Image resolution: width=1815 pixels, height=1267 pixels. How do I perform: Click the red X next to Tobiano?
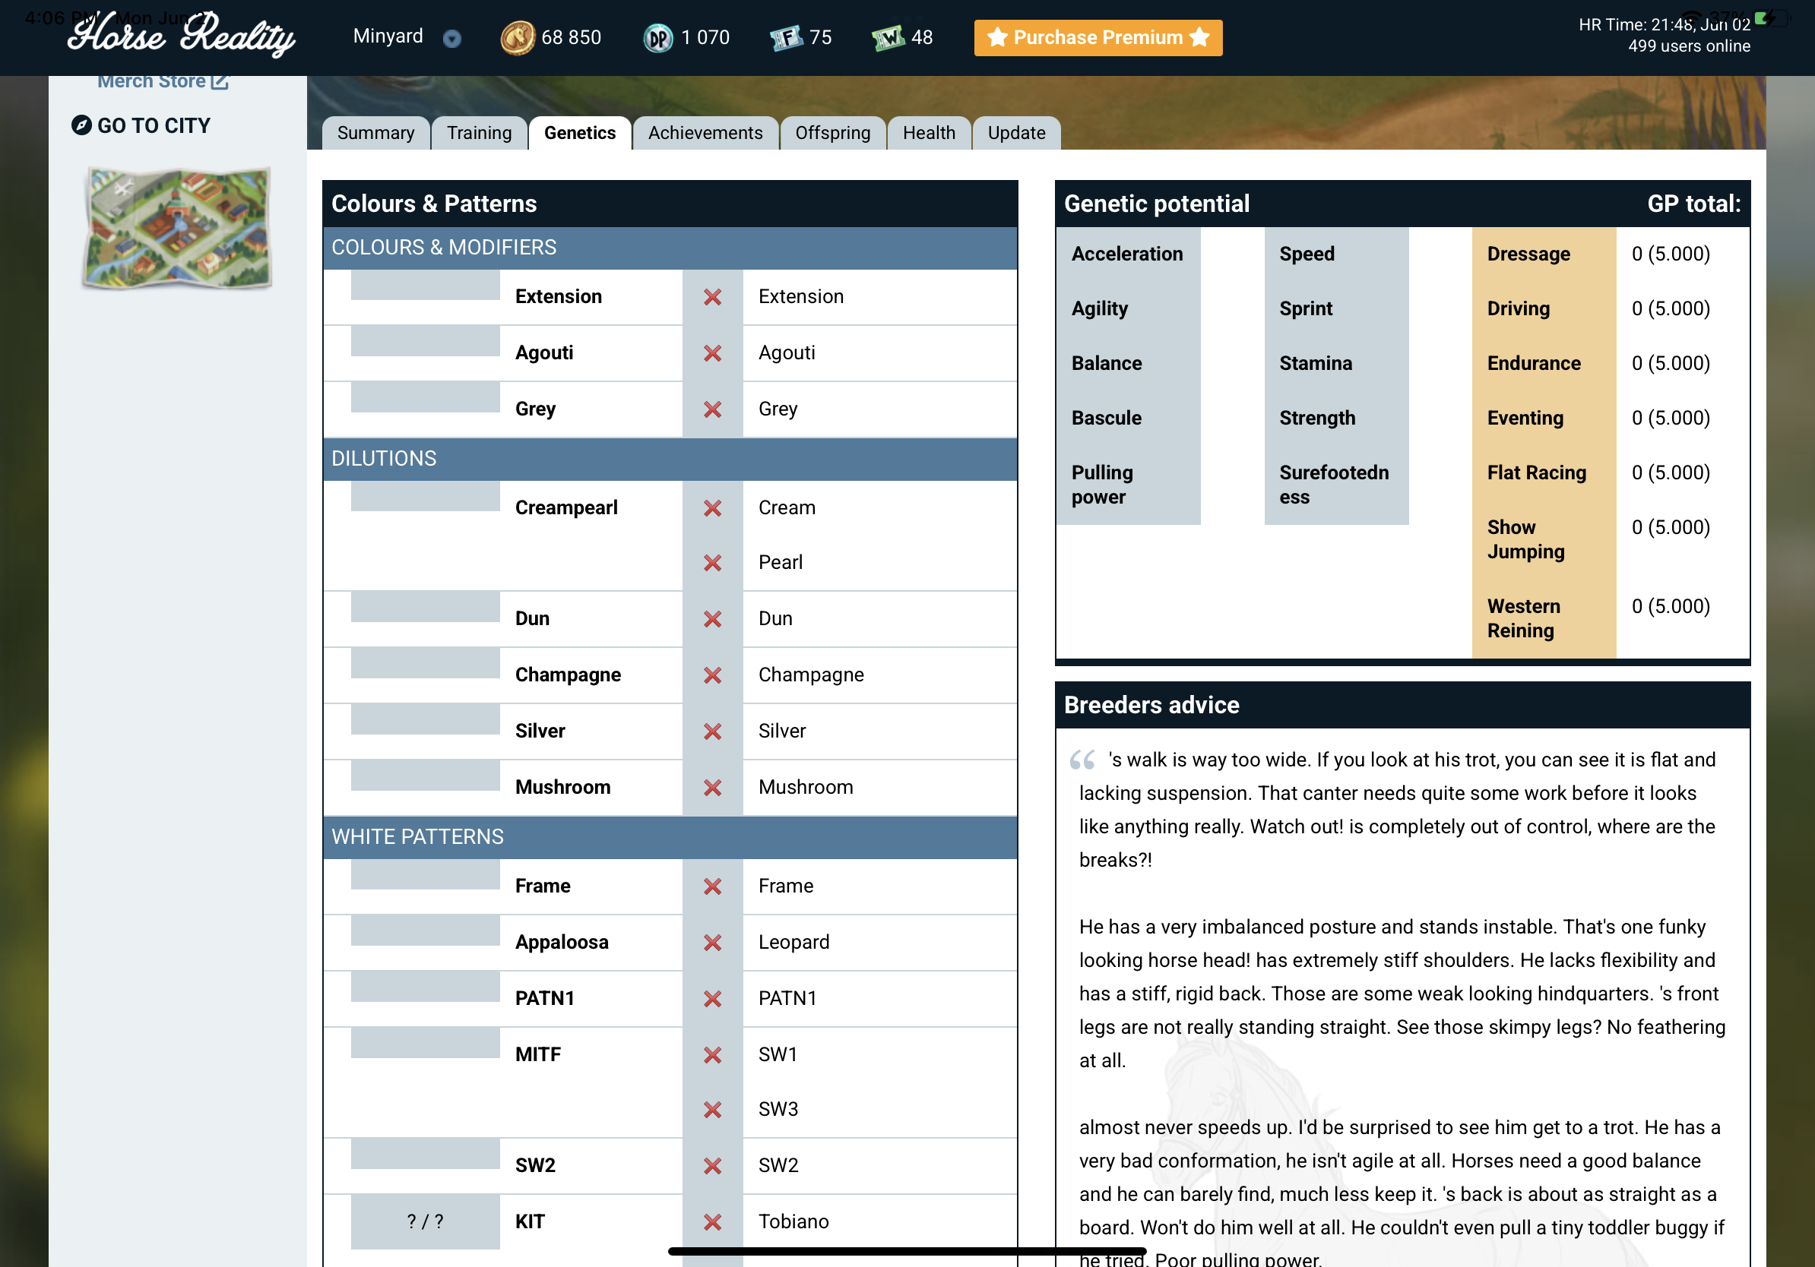(x=712, y=1221)
